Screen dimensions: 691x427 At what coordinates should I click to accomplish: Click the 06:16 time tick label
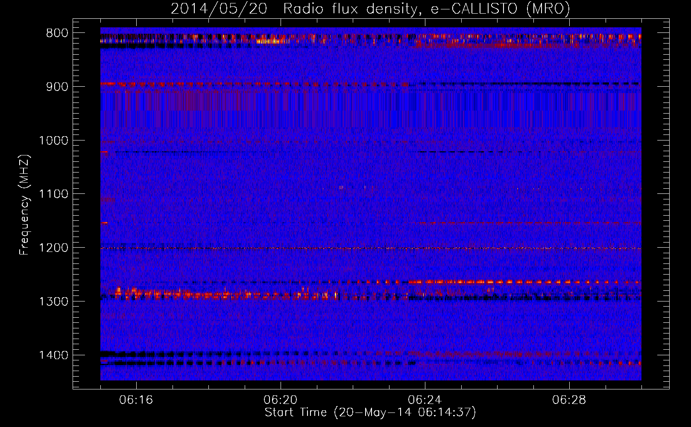pos(136,400)
